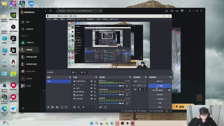The height and width of the screenshot is (126, 224).
Task: Remove transition with trash icon in Scene Transitions
Action: (140, 89)
